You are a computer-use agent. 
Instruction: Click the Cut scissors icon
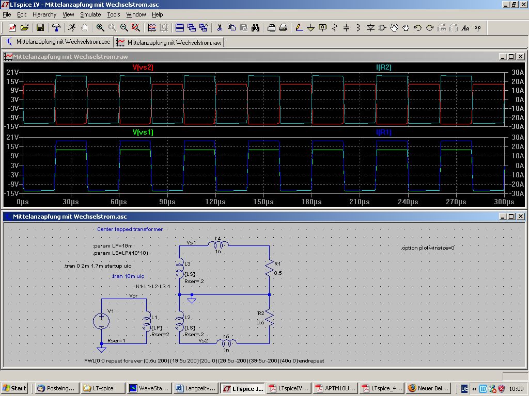(220, 28)
